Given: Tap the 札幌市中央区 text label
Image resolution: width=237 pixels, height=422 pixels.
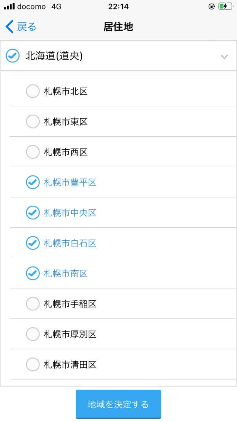Looking at the screenshot, I should click(70, 213).
